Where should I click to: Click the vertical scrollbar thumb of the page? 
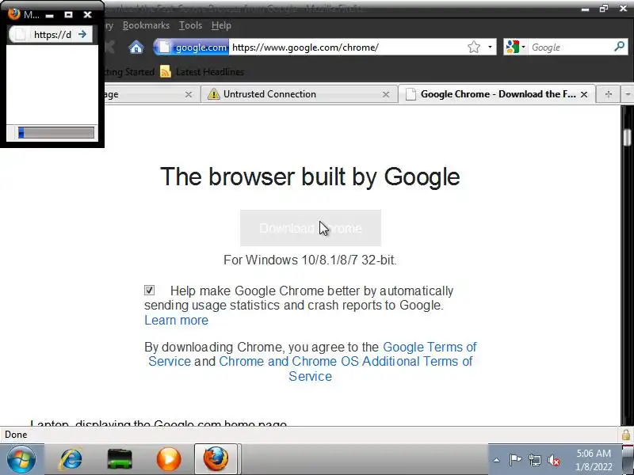(627, 137)
